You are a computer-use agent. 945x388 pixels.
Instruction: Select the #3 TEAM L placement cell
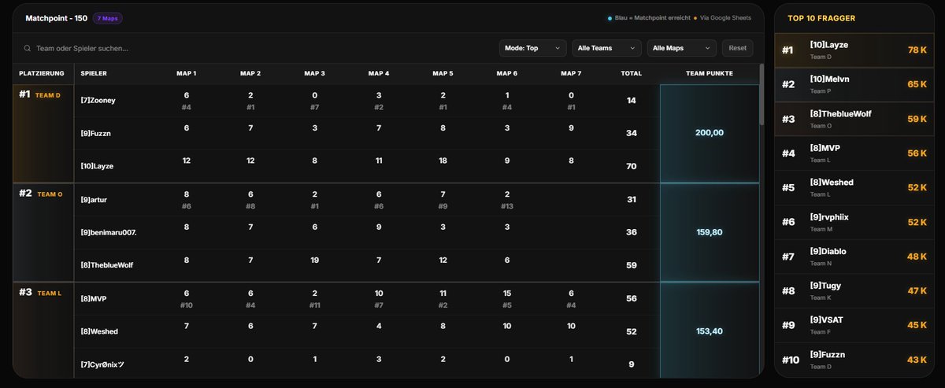tap(44, 331)
